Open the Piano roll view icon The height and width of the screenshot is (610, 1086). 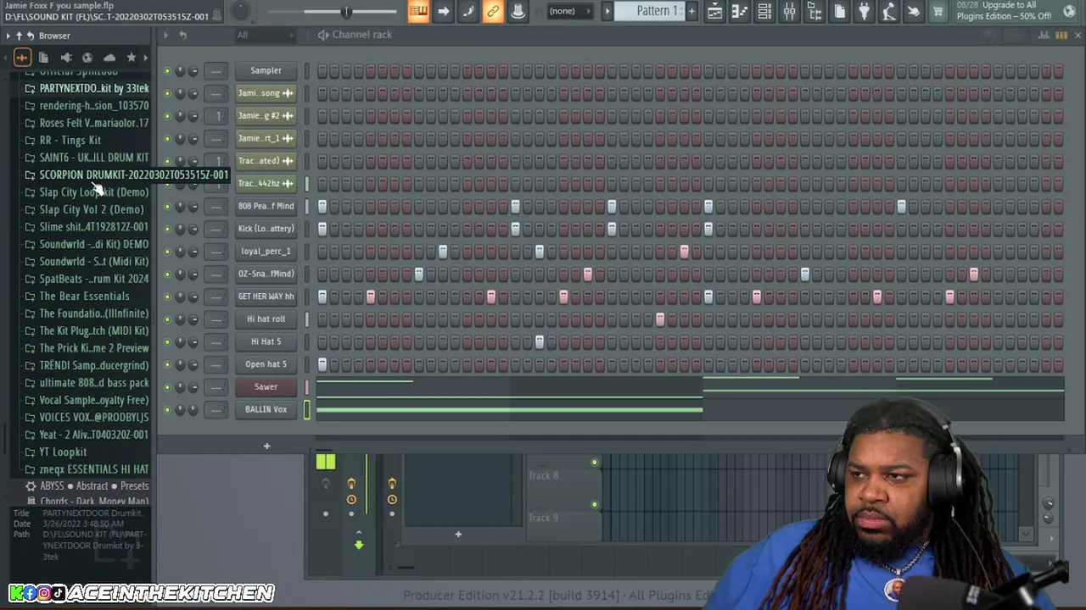[740, 11]
